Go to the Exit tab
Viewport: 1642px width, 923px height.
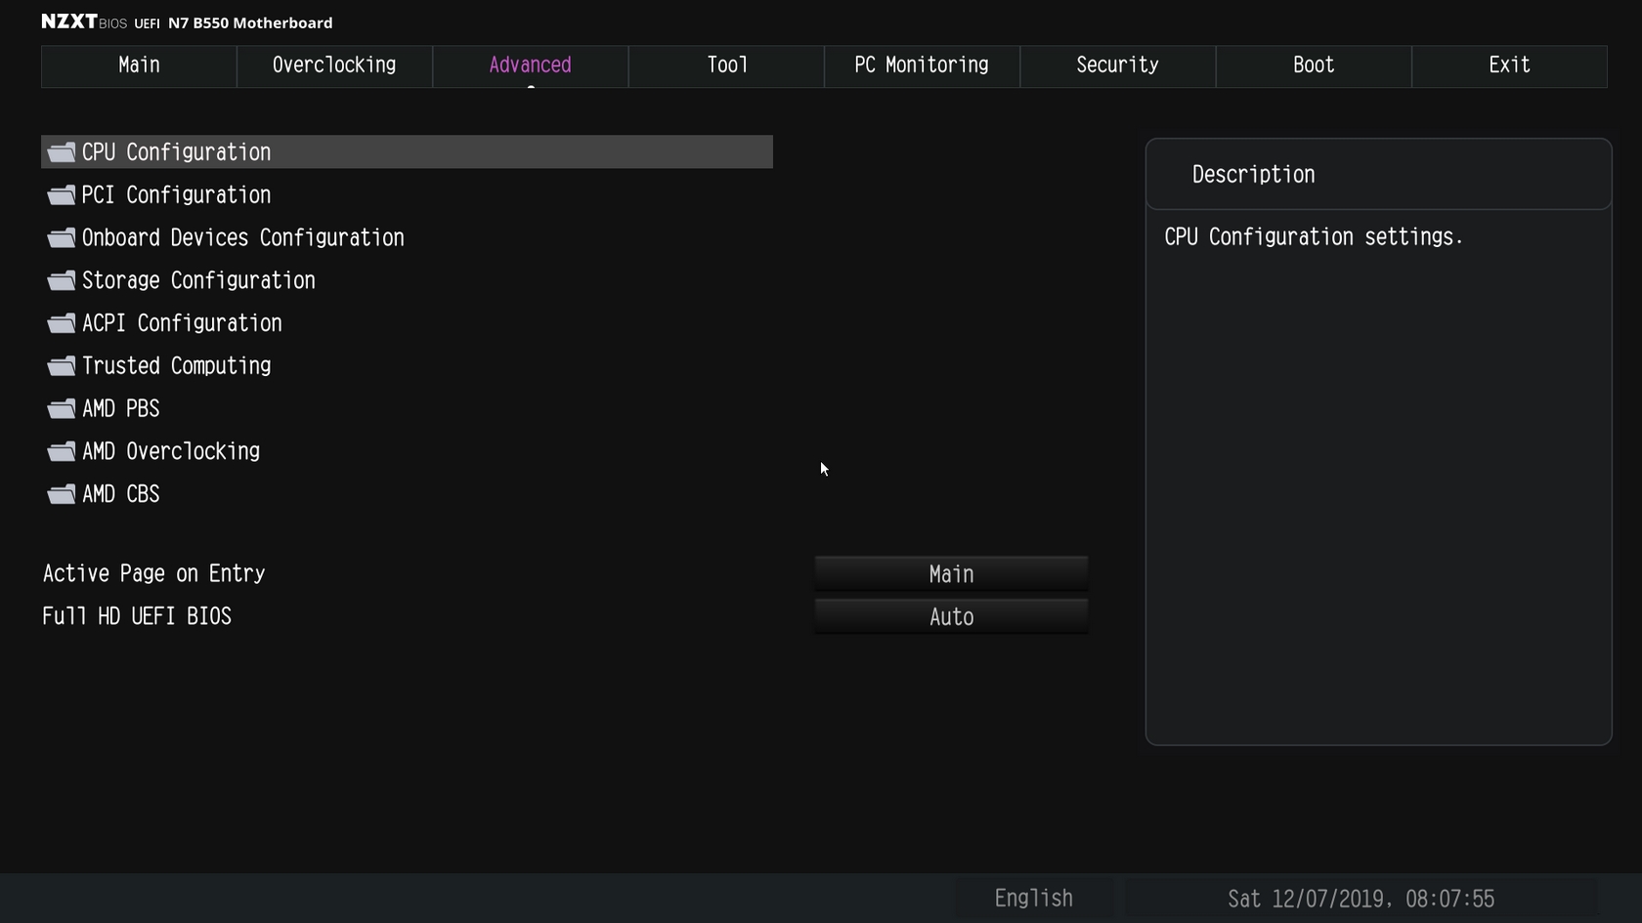(1509, 65)
